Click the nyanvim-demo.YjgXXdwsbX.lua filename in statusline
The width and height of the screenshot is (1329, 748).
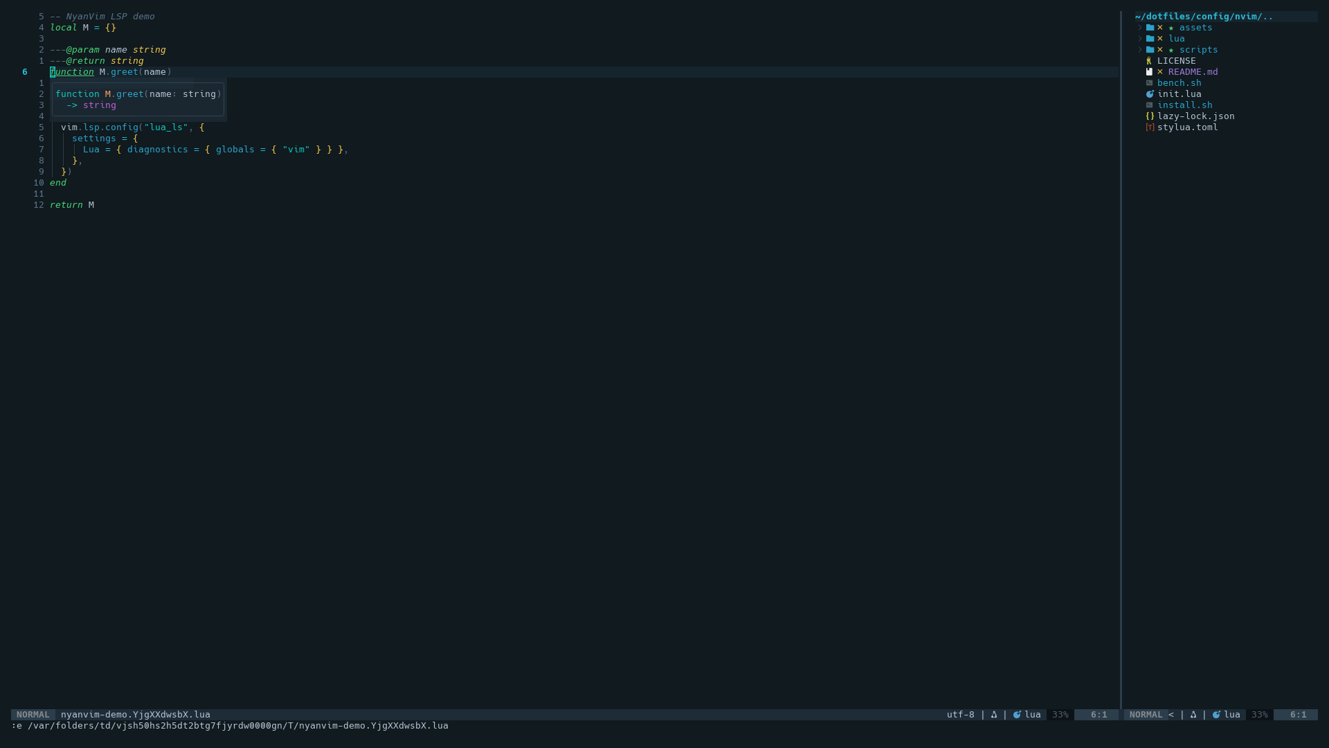(x=136, y=715)
